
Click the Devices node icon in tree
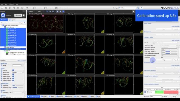pos(5,50)
